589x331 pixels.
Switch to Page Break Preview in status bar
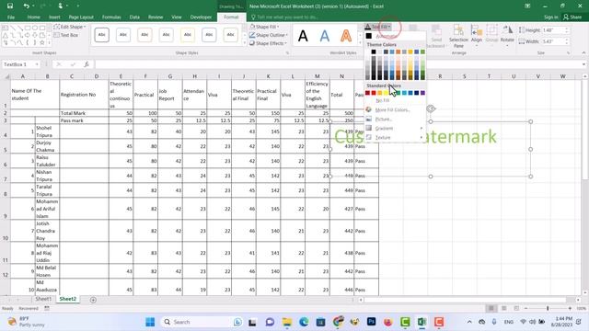(x=516, y=308)
